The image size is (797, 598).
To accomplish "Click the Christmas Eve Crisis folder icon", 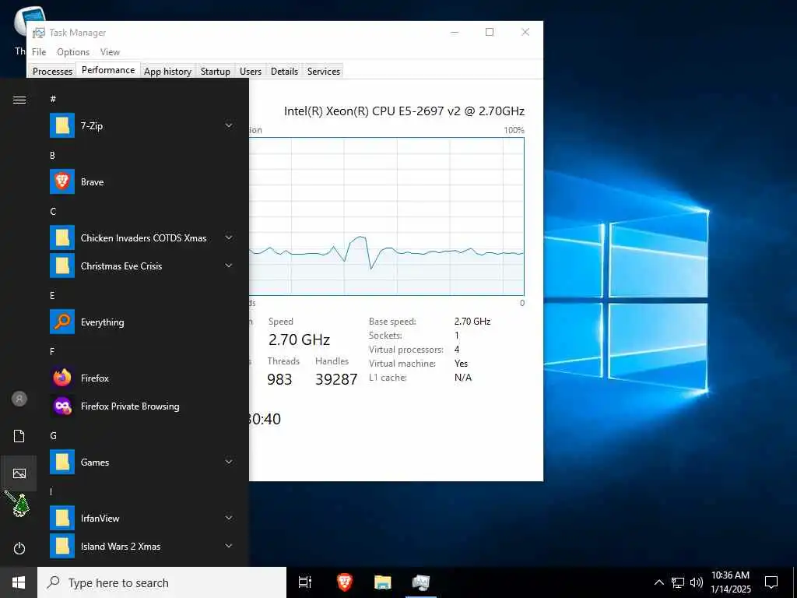I will coord(62,266).
